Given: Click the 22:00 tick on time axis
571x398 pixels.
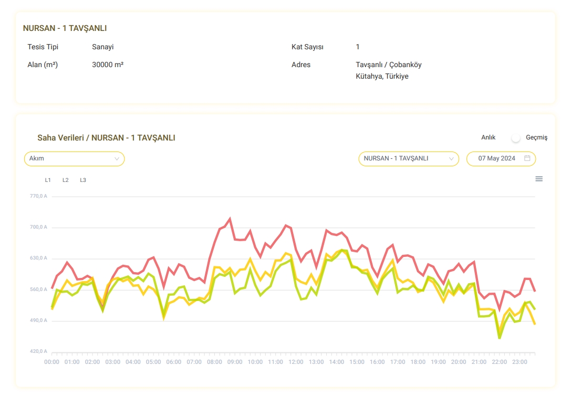Looking at the screenshot, I should coord(500,362).
